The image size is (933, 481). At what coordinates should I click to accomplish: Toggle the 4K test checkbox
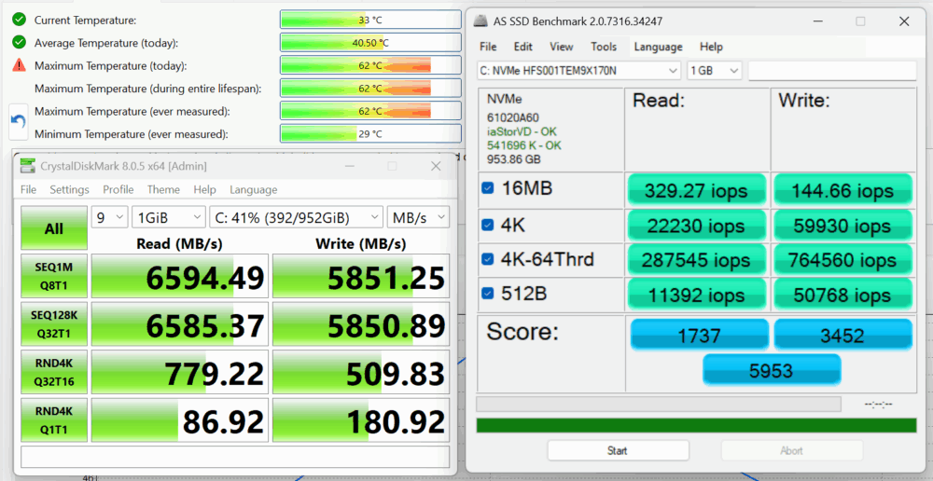pos(487,225)
